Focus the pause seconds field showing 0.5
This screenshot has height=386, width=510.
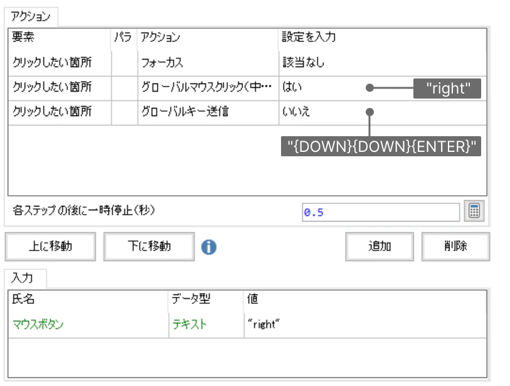[381, 212]
